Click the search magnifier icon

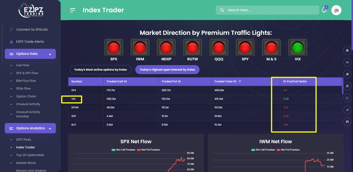coord(222,10)
